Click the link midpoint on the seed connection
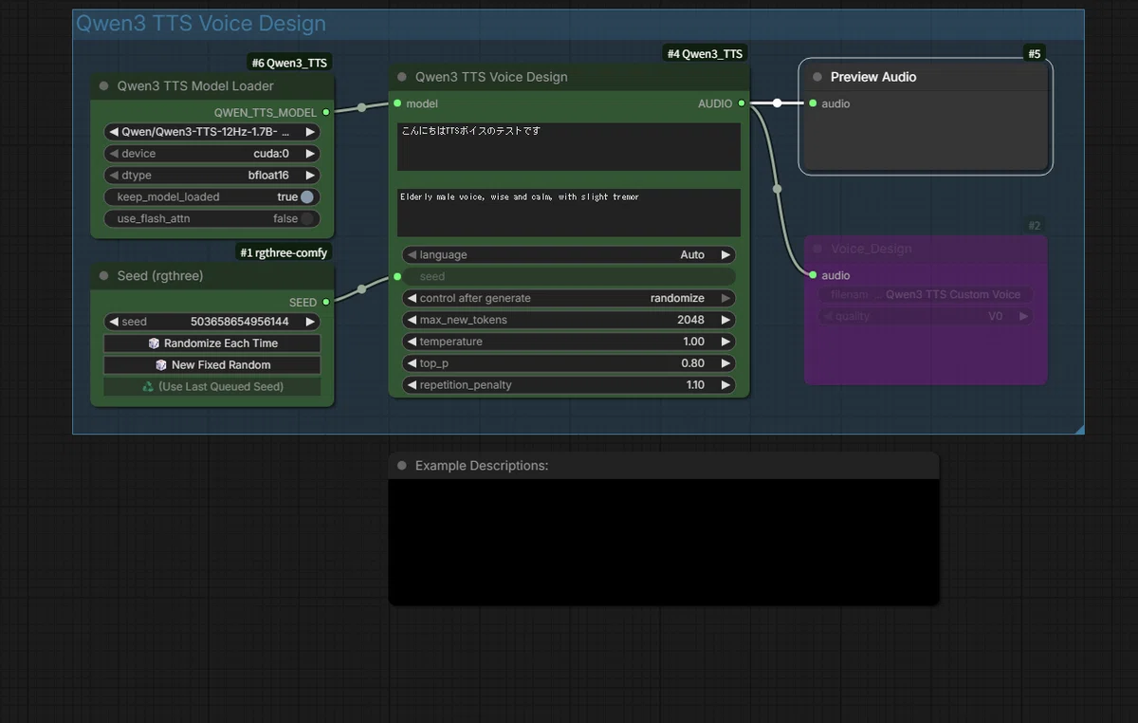Viewport: 1138px width, 723px height. click(361, 289)
